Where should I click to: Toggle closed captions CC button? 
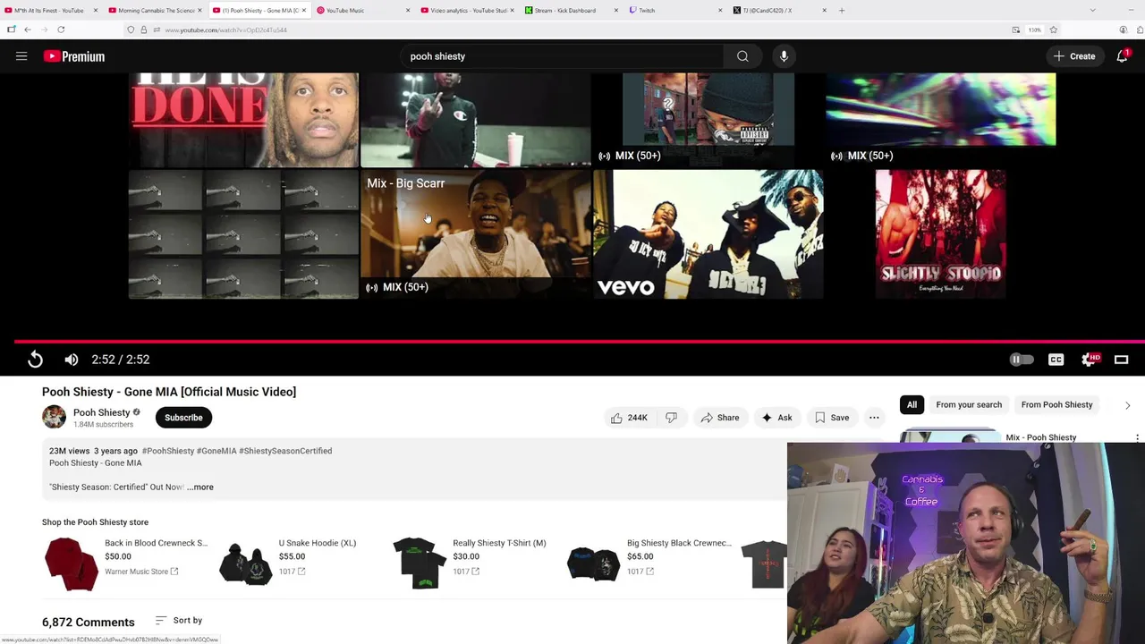coord(1056,360)
